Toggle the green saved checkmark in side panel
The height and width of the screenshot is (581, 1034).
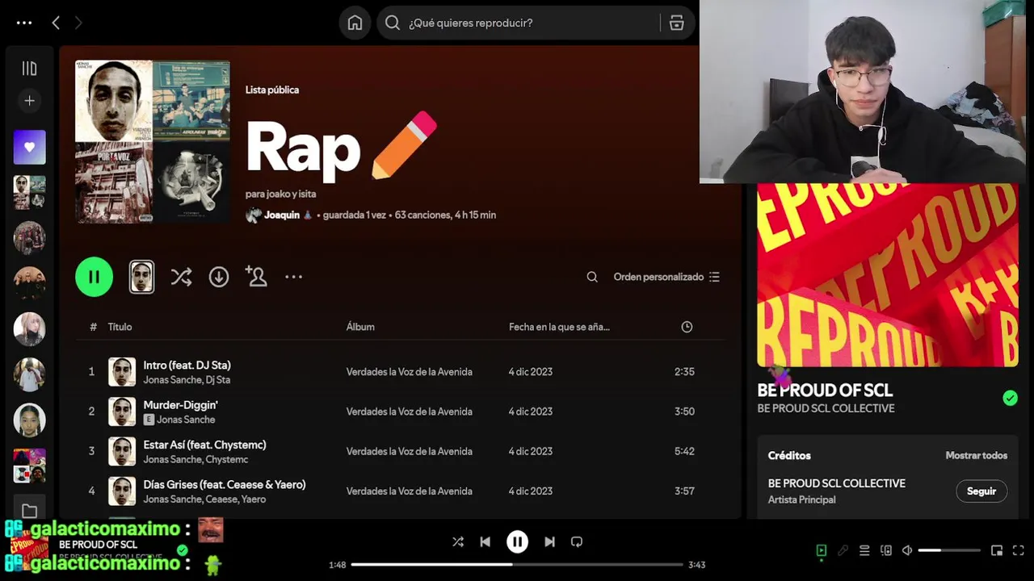coord(1010,398)
